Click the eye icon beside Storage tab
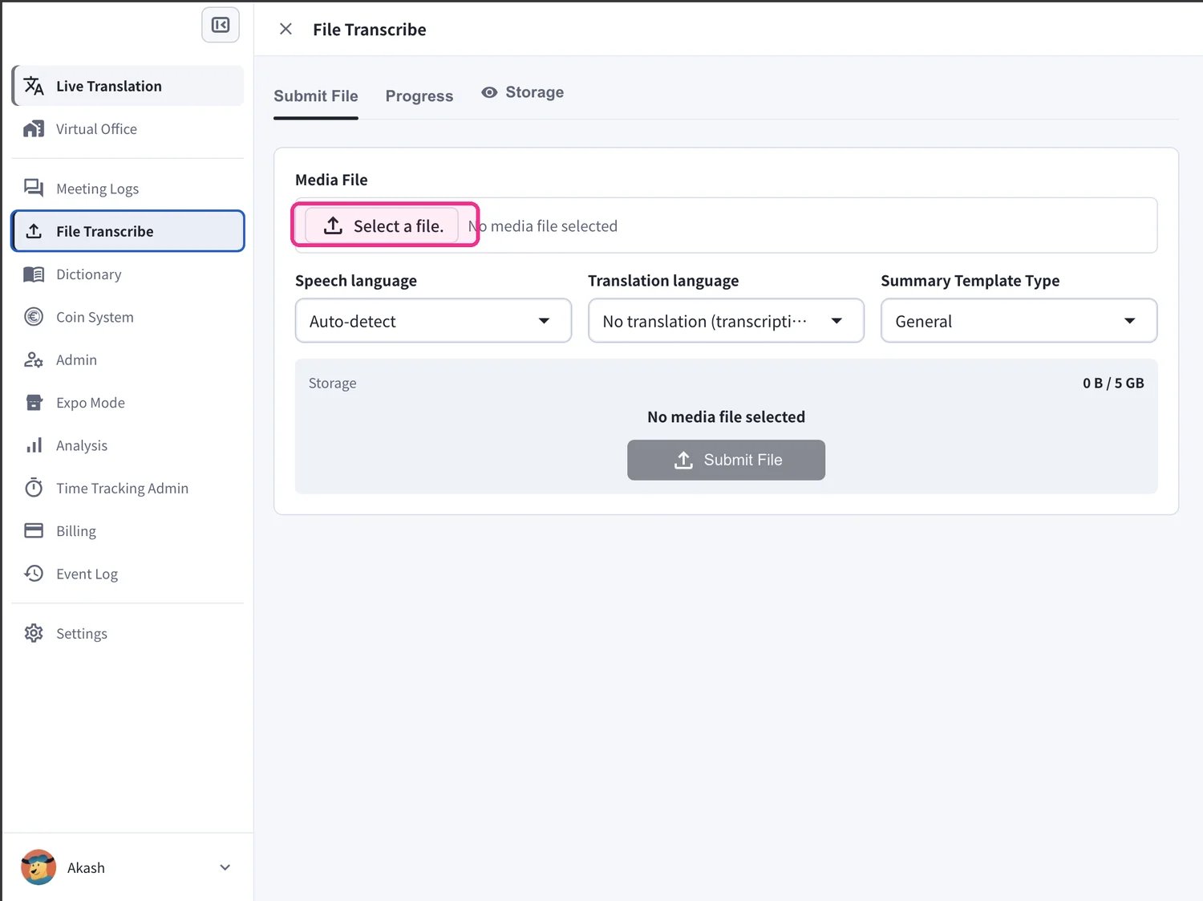The width and height of the screenshot is (1203, 901). [x=489, y=92]
